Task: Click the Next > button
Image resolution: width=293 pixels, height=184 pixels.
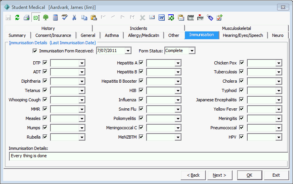Action: (x=220, y=175)
